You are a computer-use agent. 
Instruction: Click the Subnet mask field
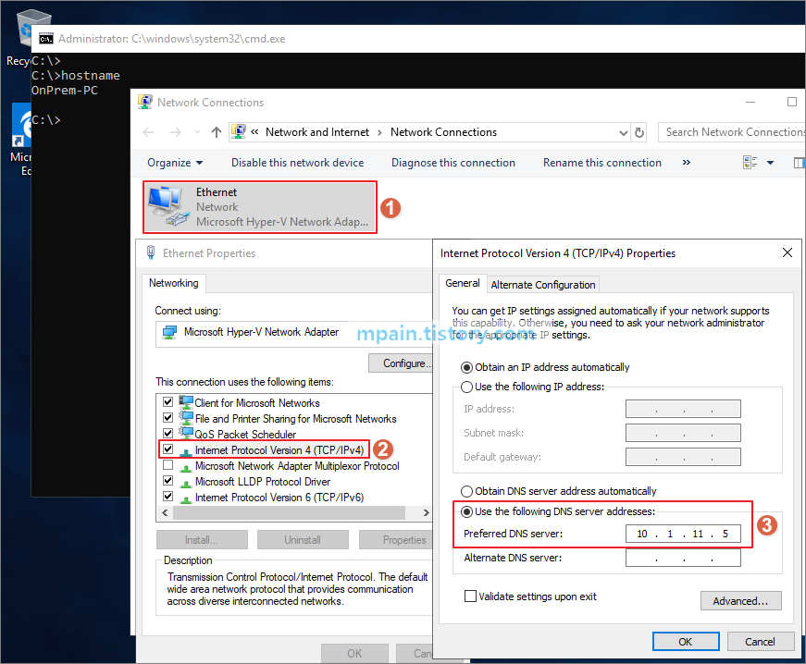tap(683, 433)
